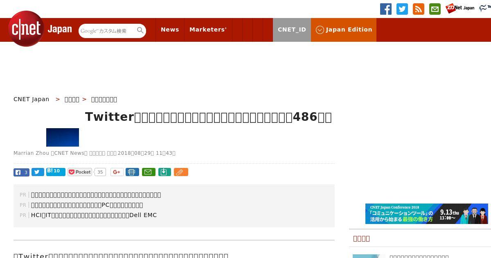
Task: Open PR link mentioning Dell EMC
Action: [94, 215]
